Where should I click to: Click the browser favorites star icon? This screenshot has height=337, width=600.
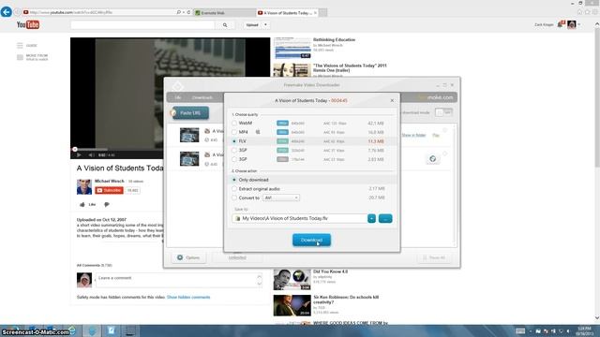coord(588,12)
